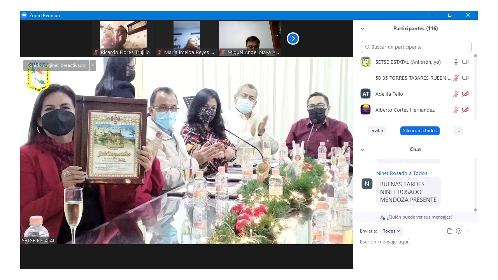Select the AT avatar of Adelita Tello
Image resolution: width=498 pixels, height=280 pixels.
click(365, 94)
